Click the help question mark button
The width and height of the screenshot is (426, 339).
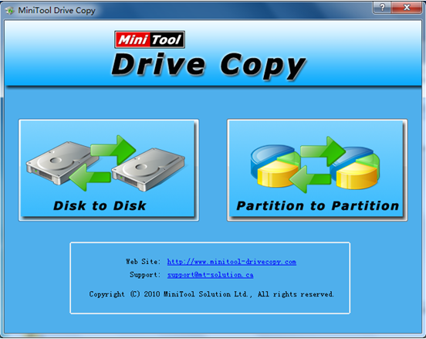click(x=382, y=8)
